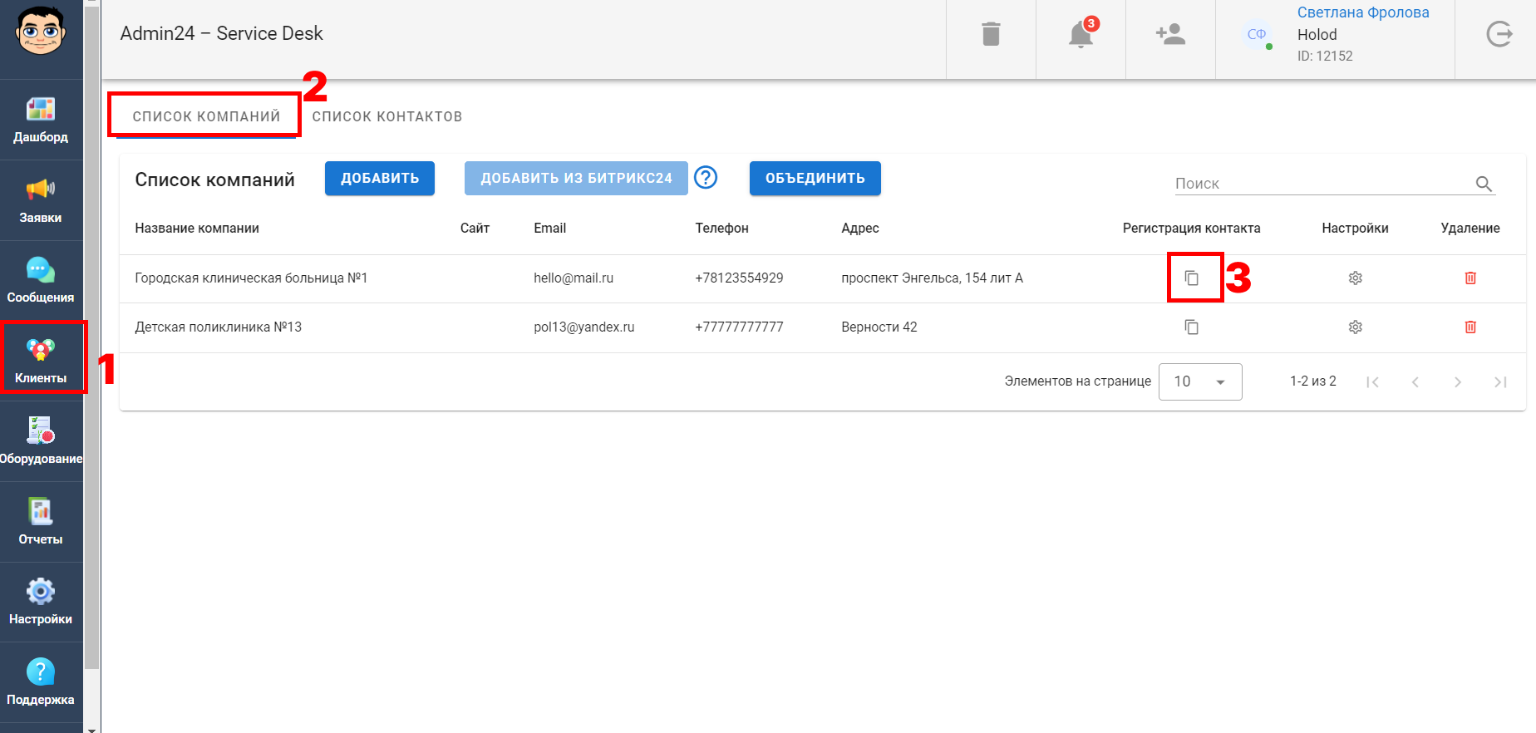Go to the first page of results
This screenshot has width=1536, height=733.
click(x=1372, y=382)
